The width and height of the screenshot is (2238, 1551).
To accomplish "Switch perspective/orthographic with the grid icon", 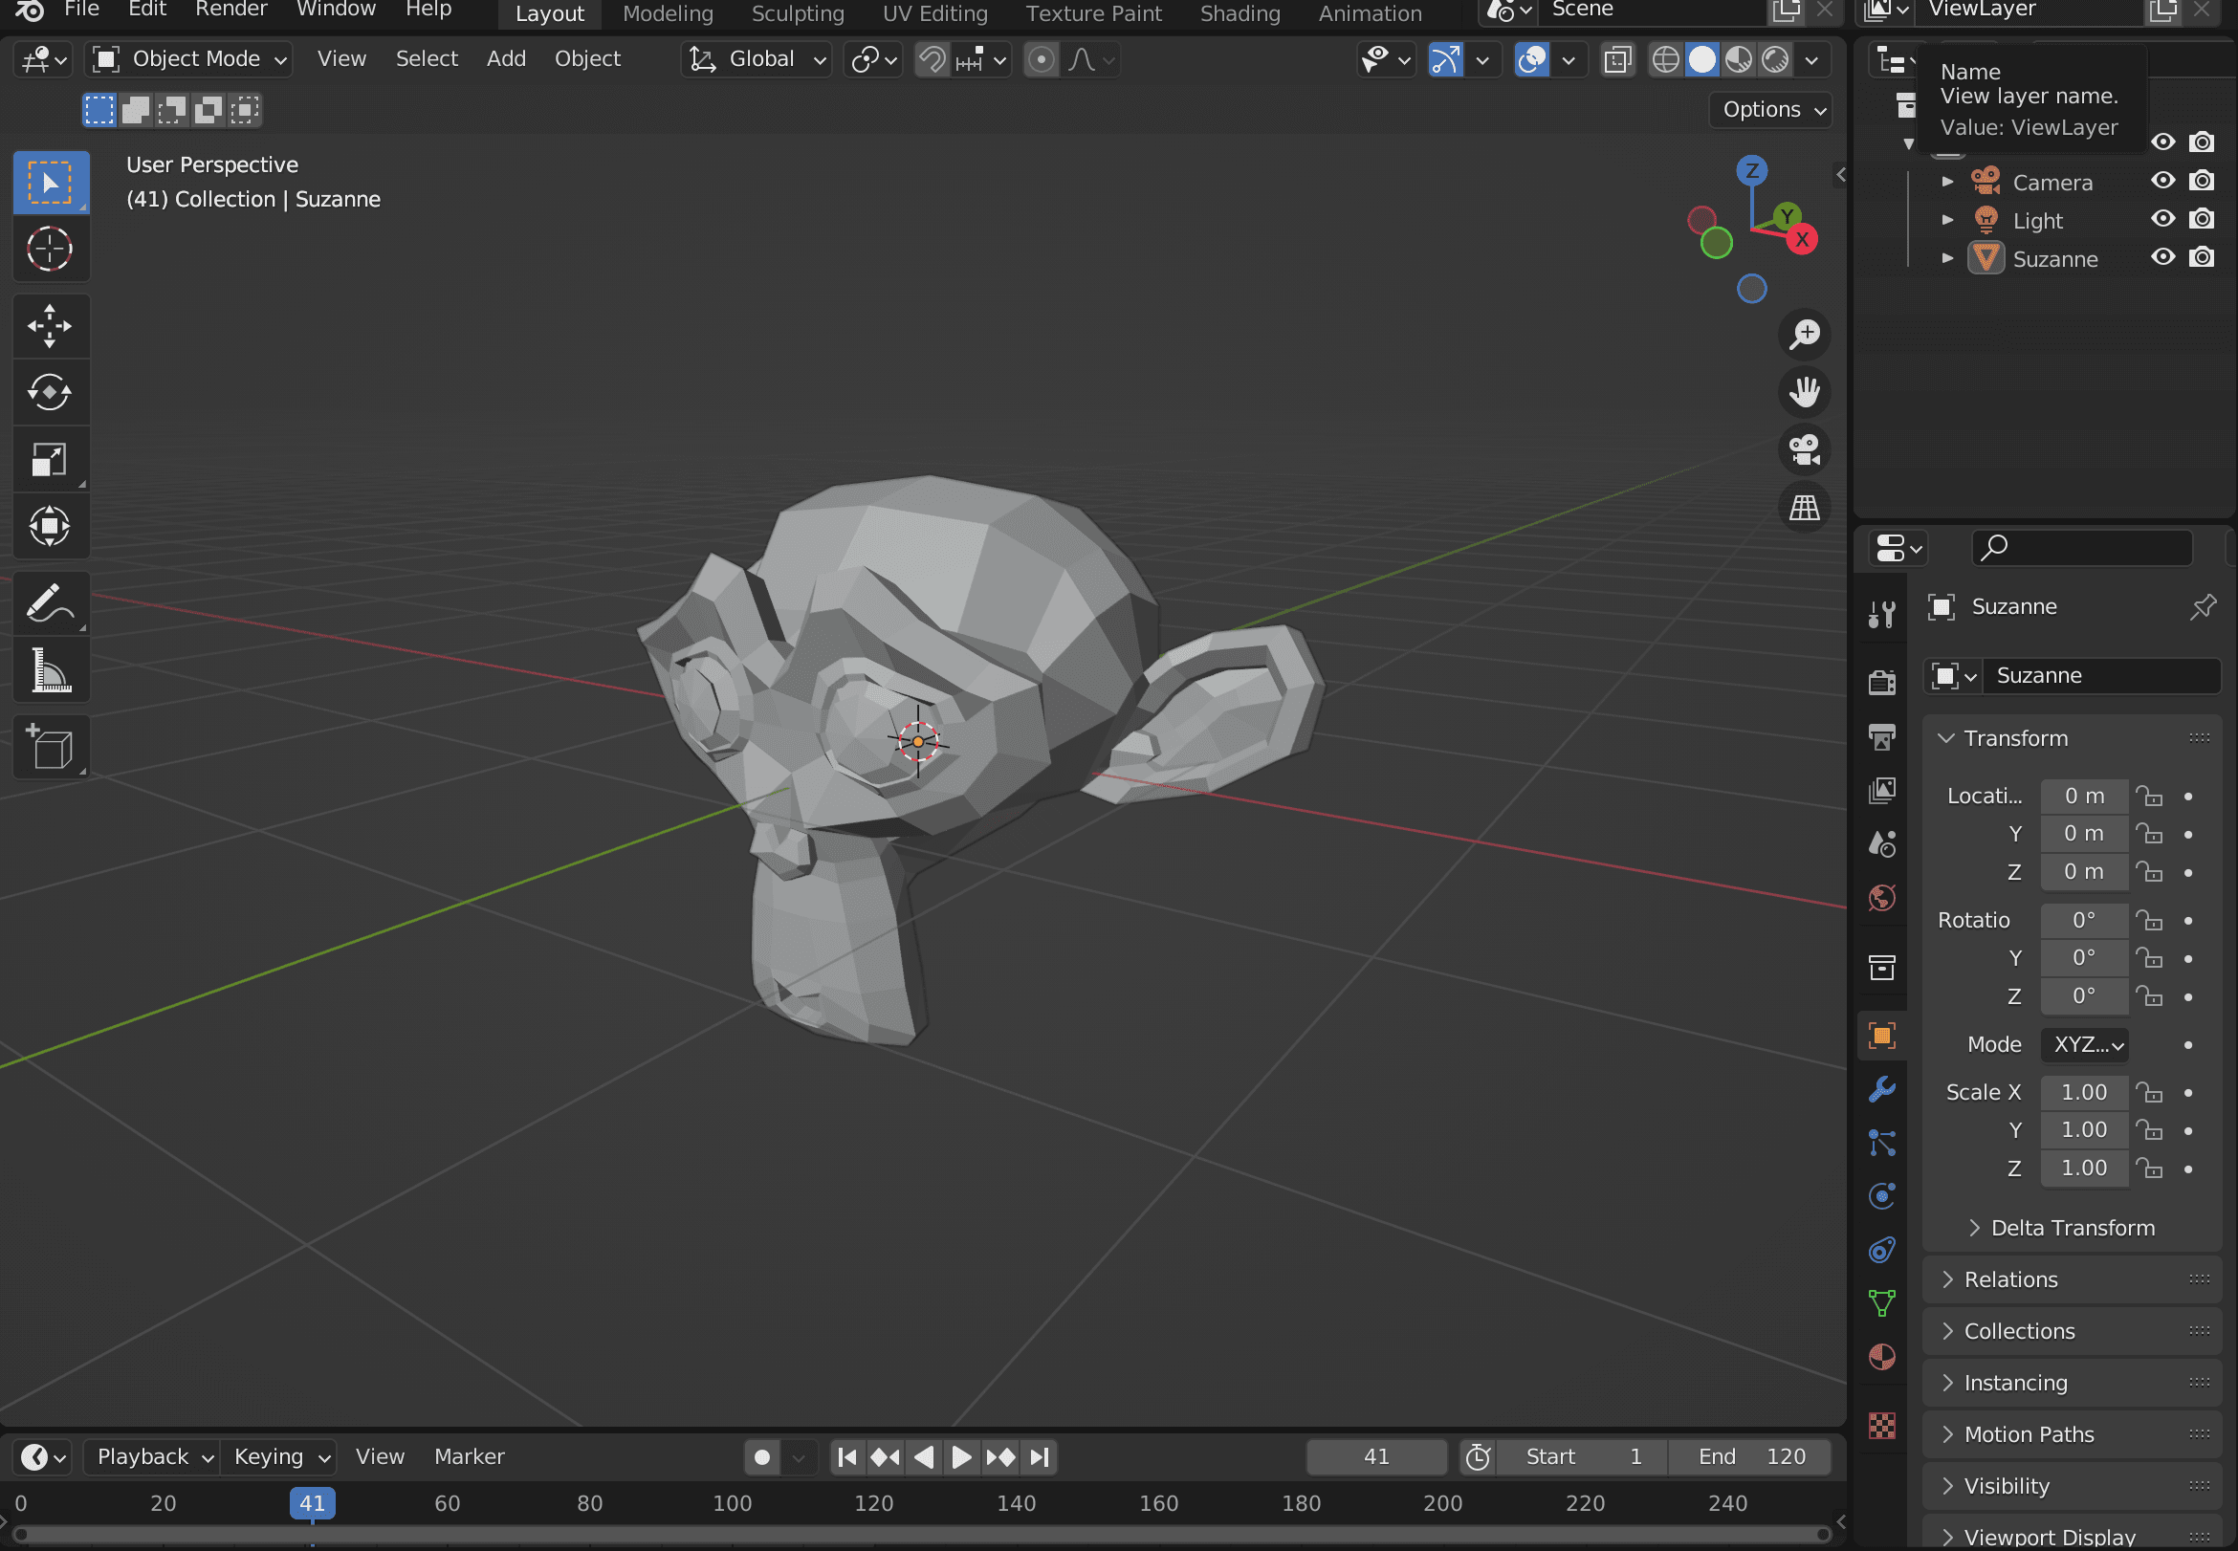I will pyautogui.click(x=1805, y=508).
